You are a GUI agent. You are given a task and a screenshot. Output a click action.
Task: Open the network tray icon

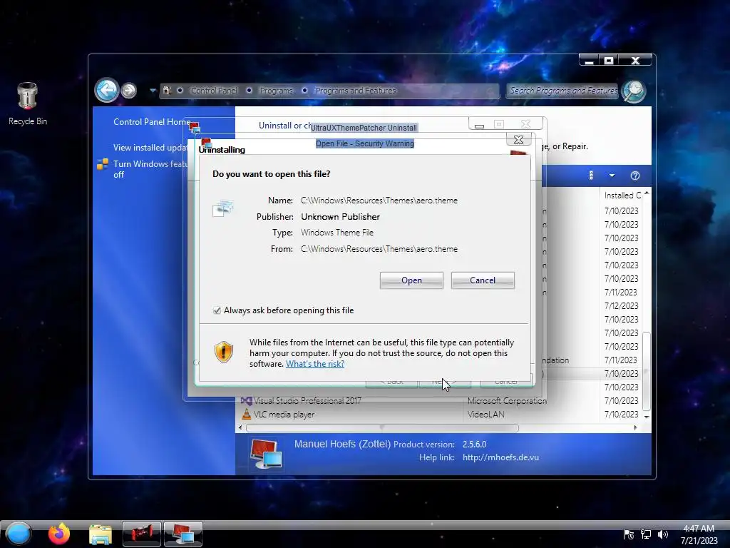point(646,534)
